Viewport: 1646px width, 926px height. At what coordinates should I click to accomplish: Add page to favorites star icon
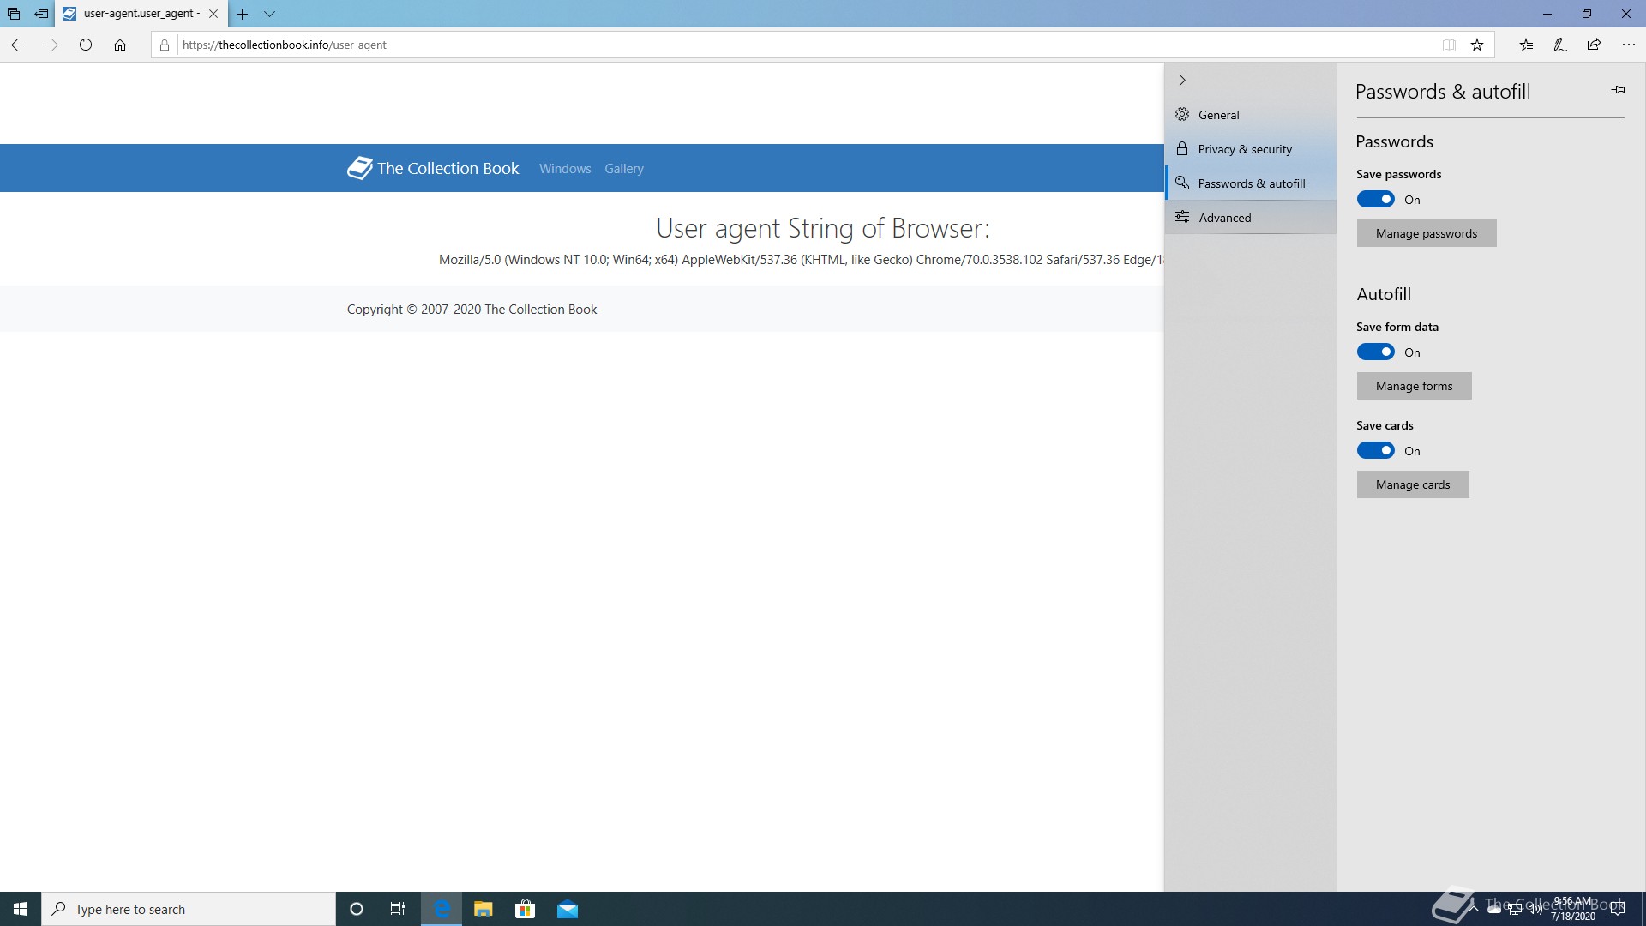tap(1477, 45)
